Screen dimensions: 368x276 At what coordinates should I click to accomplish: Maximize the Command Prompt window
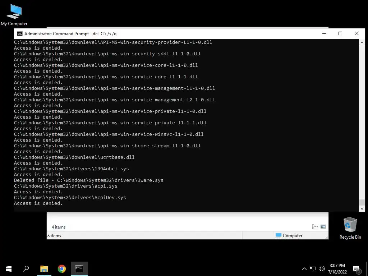coord(340,33)
